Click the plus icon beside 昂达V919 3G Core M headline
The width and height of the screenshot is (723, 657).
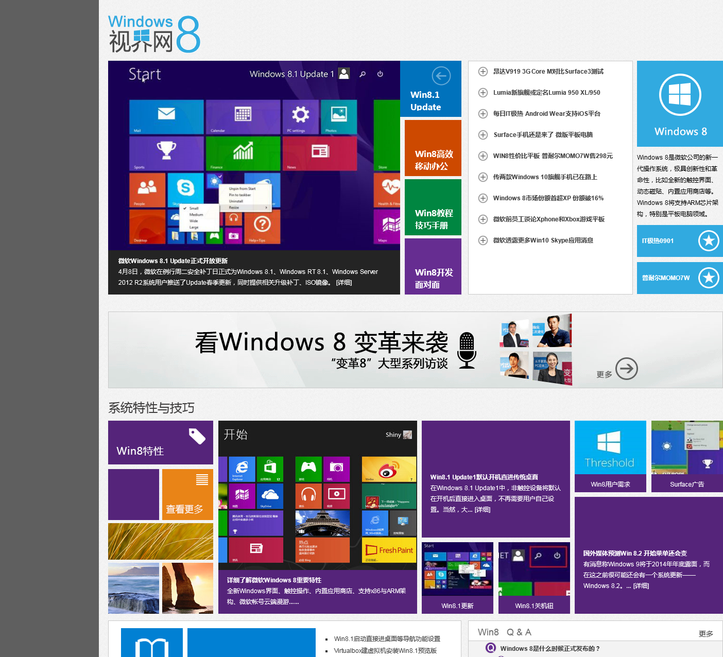(x=483, y=72)
